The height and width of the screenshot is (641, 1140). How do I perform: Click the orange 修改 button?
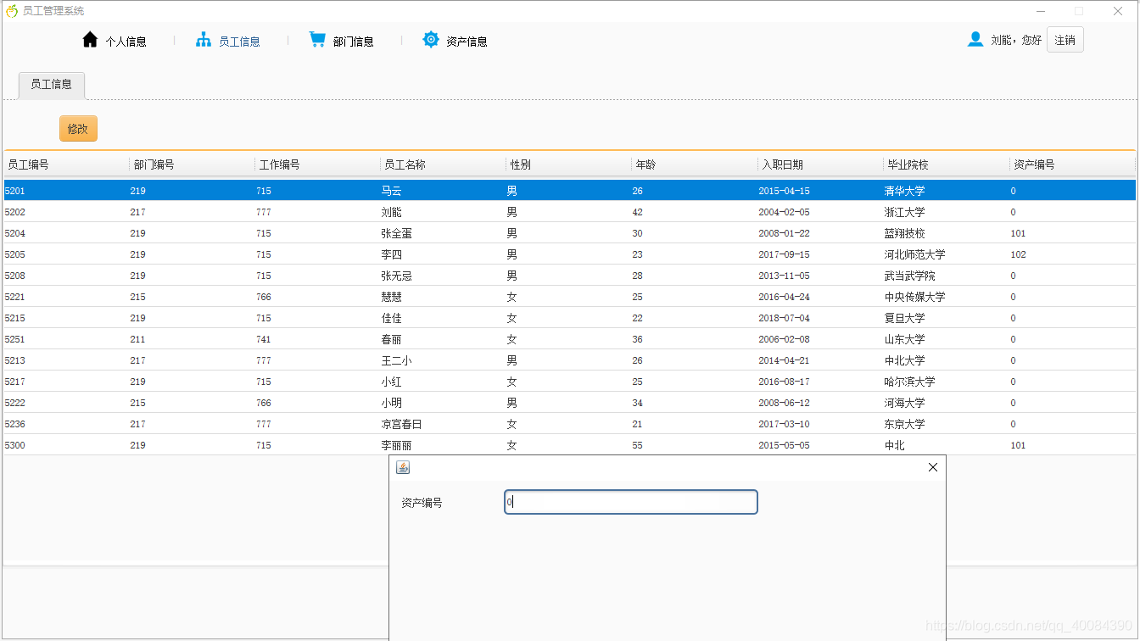[78, 129]
